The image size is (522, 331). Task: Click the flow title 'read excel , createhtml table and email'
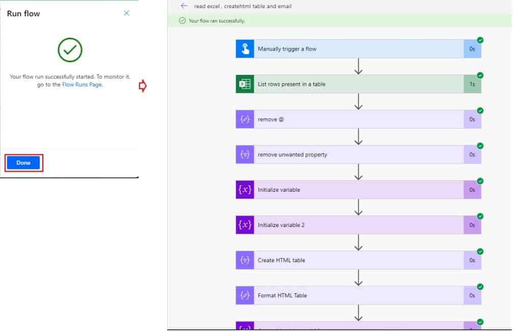(x=243, y=6)
